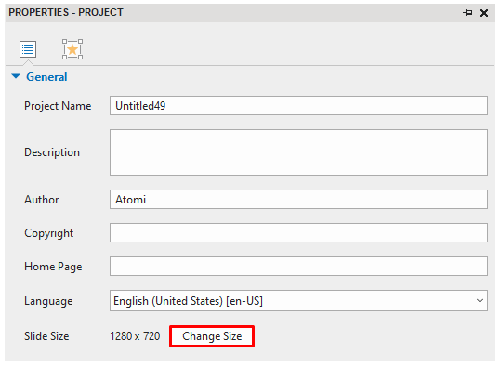Viewport: 500px width, 367px height.
Task: Focus the Project Name field showing Untitled49
Action: pos(298,106)
